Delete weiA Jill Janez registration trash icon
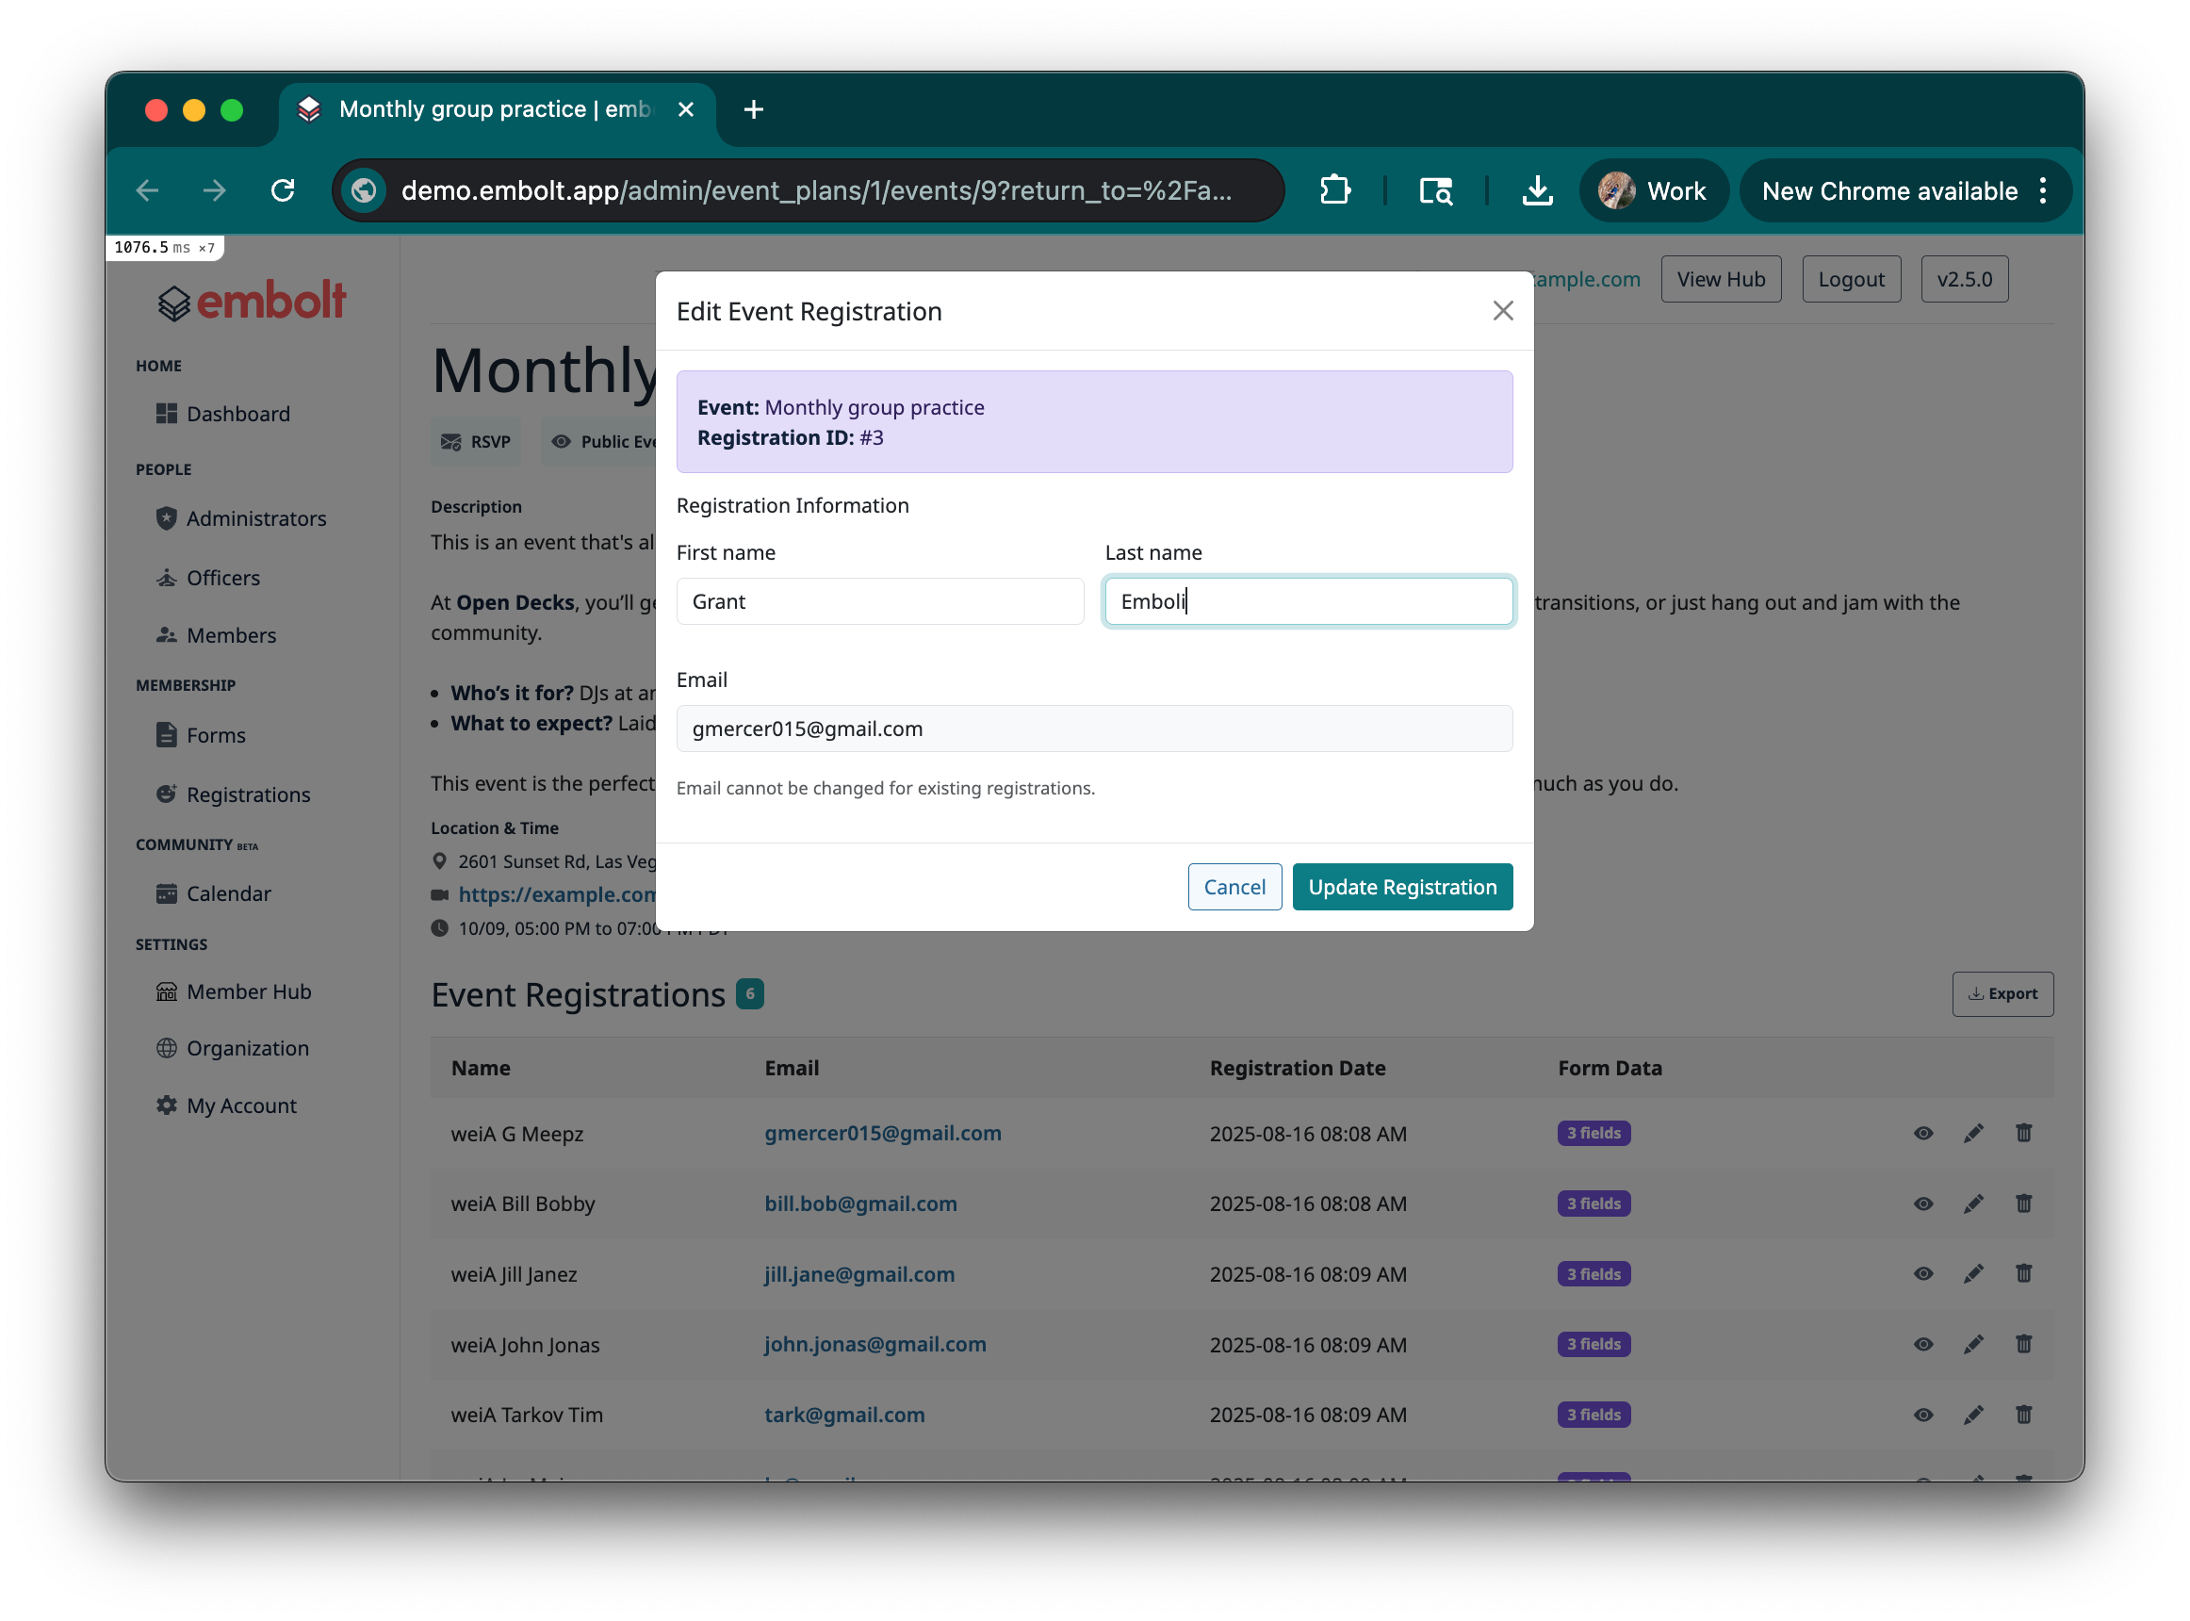The height and width of the screenshot is (1621, 2190). click(x=2023, y=1273)
